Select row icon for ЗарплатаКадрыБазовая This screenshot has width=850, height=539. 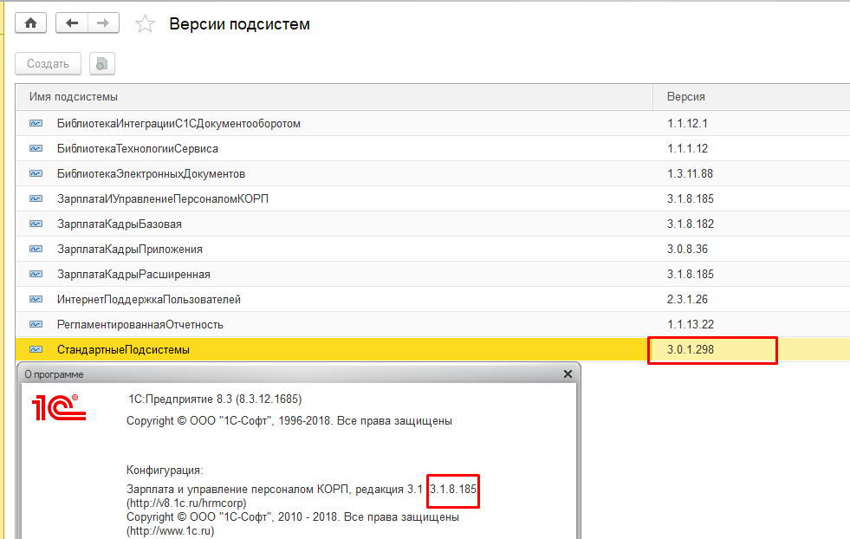tap(36, 224)
